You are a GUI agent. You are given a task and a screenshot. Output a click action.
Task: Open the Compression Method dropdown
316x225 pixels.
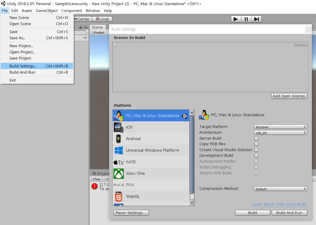[x=280, y=189]
